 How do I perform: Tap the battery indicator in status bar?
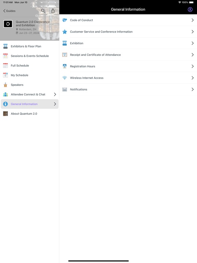[x=192, y=2]
